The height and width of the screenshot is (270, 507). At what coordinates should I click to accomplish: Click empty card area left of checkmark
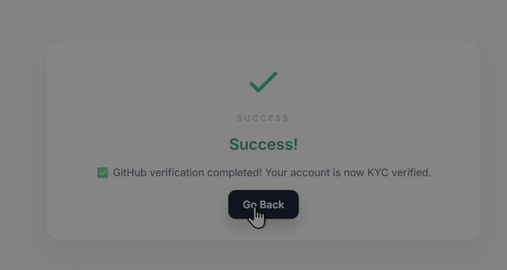(146, 82)
